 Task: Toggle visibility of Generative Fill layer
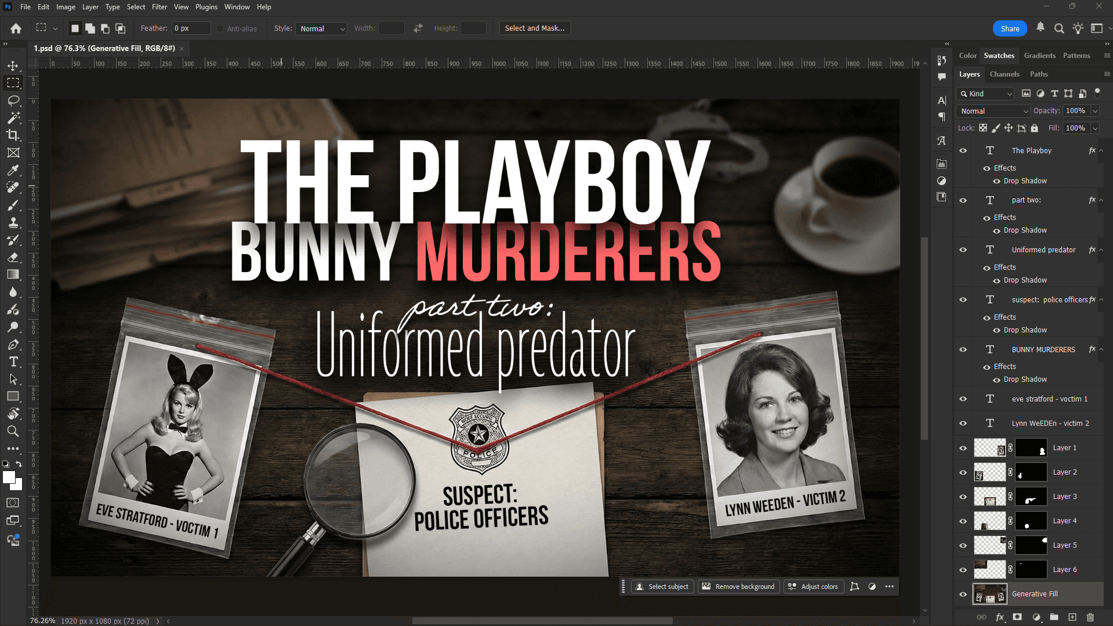click(963, 594)
